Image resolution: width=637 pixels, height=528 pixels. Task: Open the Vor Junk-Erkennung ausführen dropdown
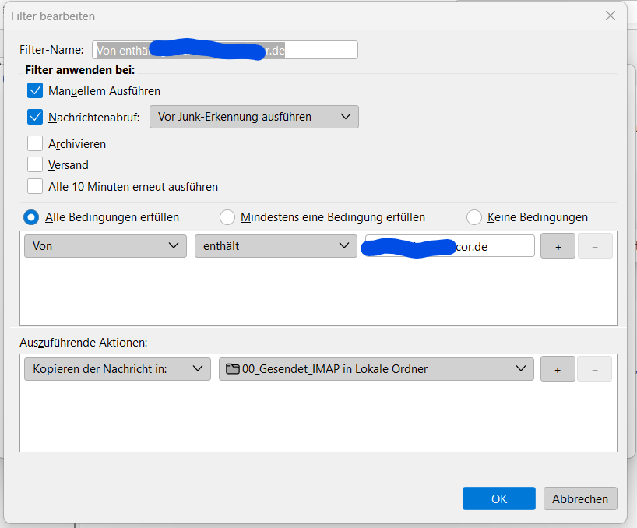click(254, 117)
